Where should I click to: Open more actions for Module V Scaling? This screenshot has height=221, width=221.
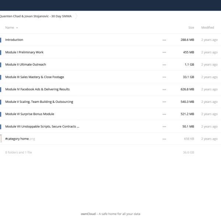coord(164,102)
